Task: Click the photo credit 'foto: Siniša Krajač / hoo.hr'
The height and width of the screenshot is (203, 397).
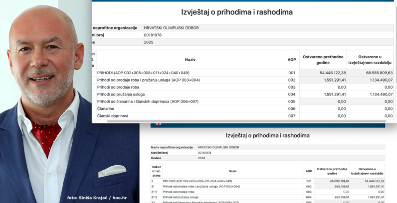Action: point(97,198)
